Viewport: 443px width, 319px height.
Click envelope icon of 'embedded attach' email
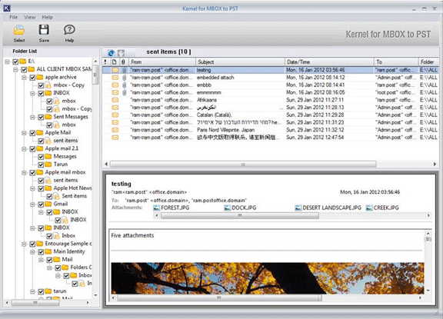click(115, 78)
